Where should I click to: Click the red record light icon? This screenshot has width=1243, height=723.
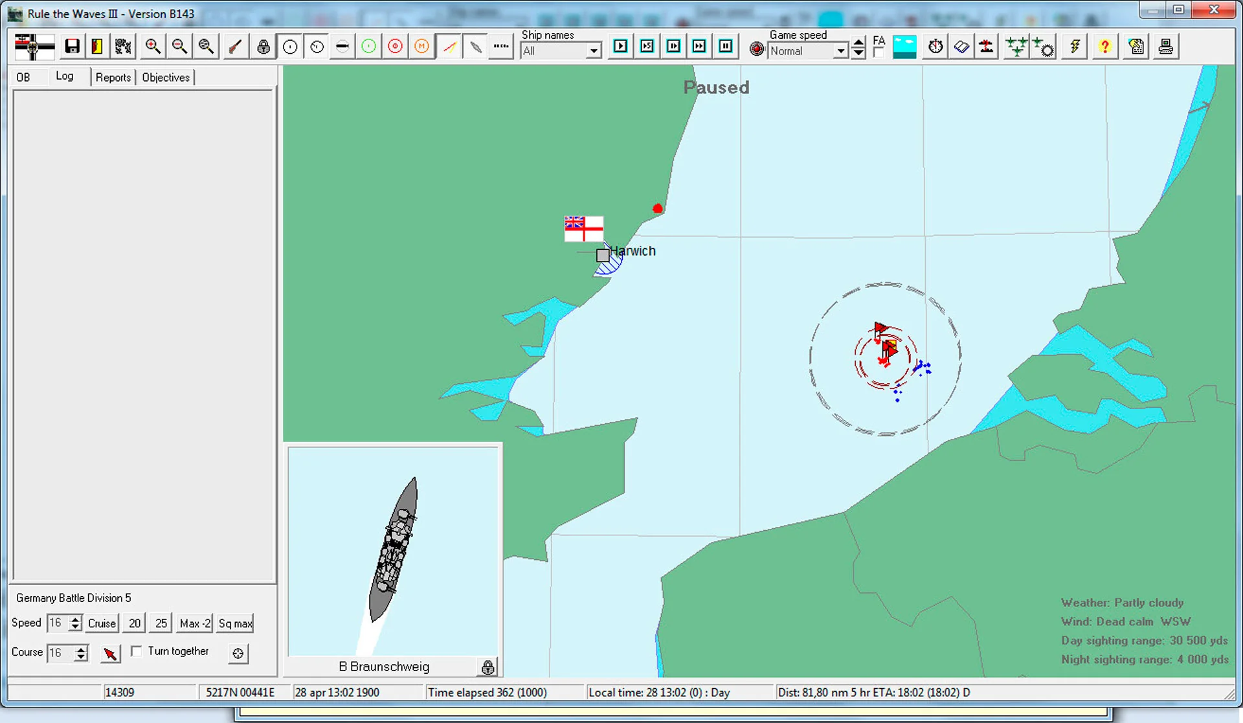756,49
